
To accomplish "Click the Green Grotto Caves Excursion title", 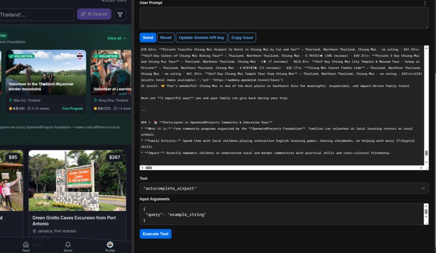I will [74, 221].
